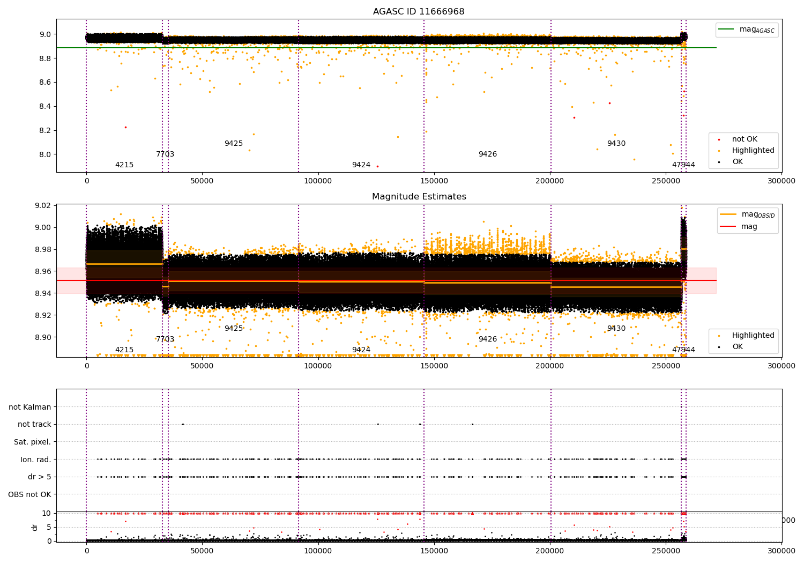Viewport: 804px width, 563px height.
Task: Click OBSID label 9424 in AGASC plot
Action: click(361, 165)
